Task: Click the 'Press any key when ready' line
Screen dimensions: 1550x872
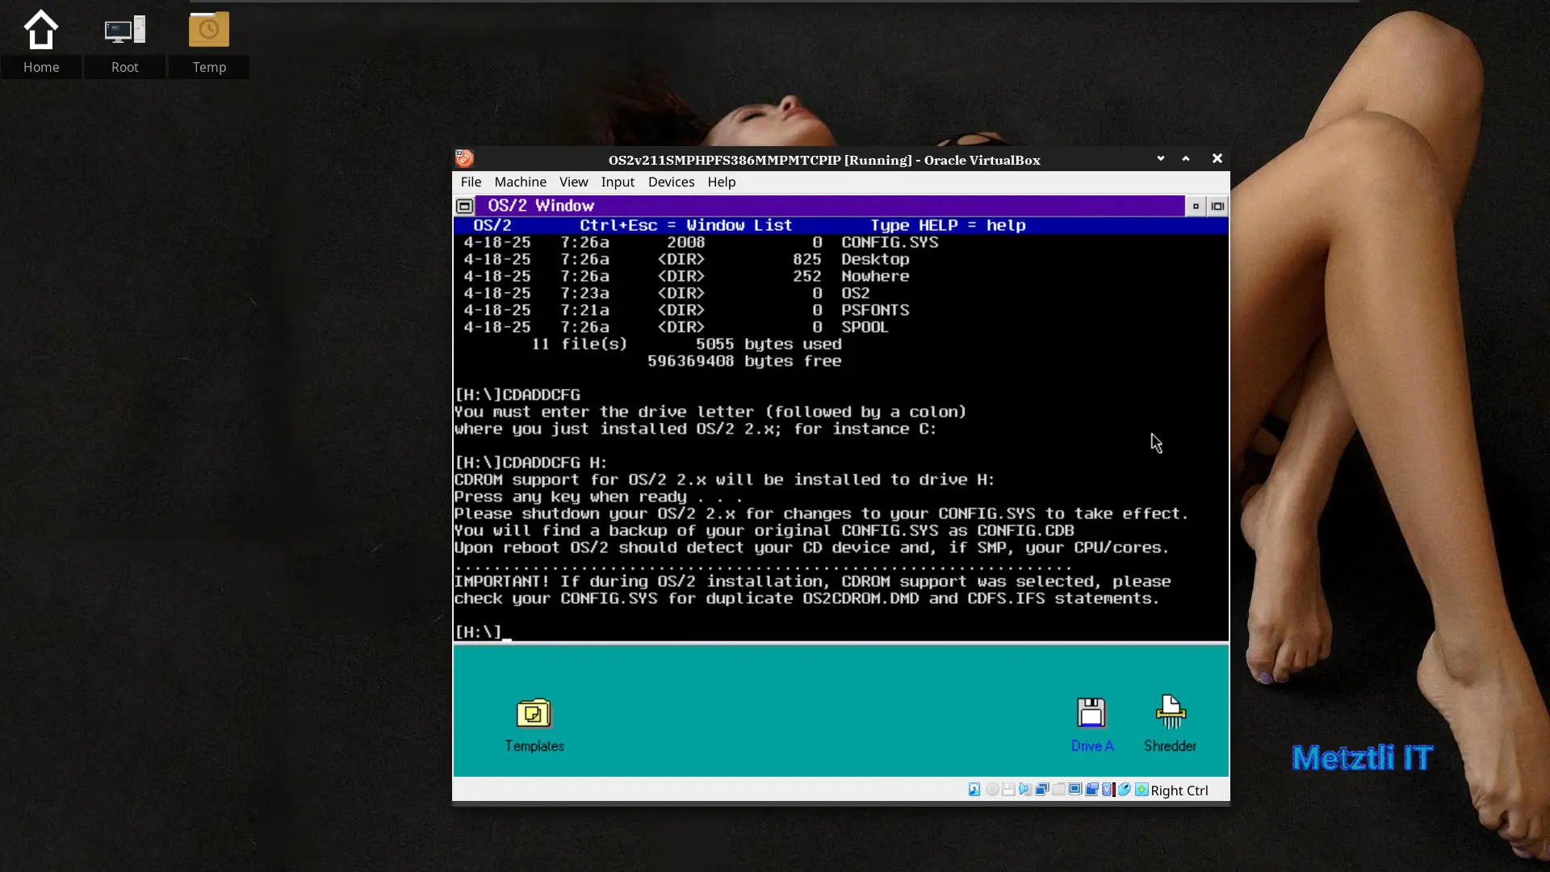Action: click(598, 497)
